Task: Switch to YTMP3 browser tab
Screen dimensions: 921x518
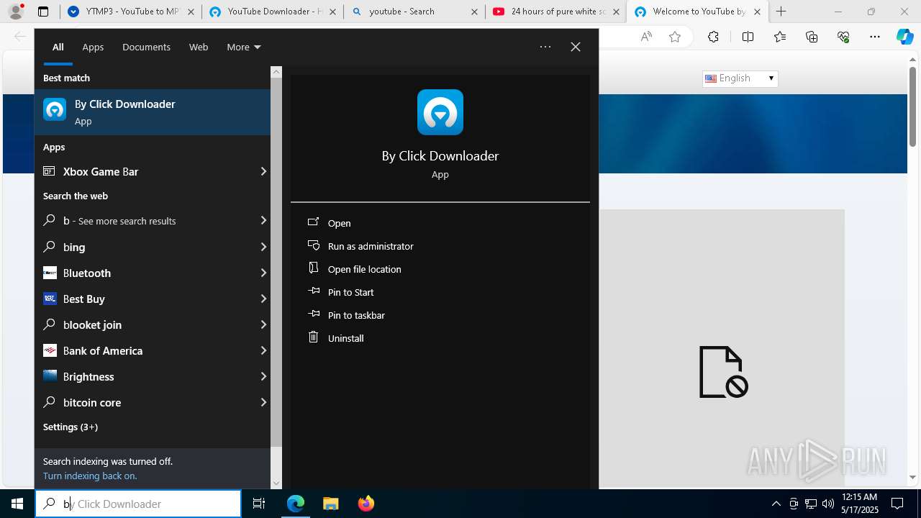Action: [130, 12]
